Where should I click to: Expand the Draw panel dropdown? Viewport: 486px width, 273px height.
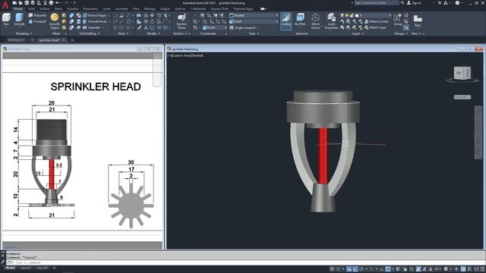point(123,33)
